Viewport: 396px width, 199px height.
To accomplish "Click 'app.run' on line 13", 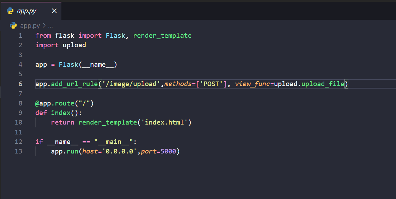I will [x=65, y=151].
